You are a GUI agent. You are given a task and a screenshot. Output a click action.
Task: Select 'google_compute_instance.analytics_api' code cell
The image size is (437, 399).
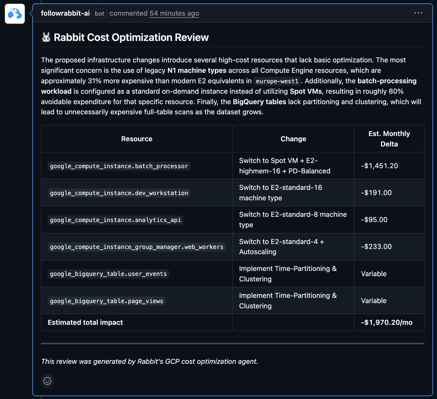[x=115, y=220]
